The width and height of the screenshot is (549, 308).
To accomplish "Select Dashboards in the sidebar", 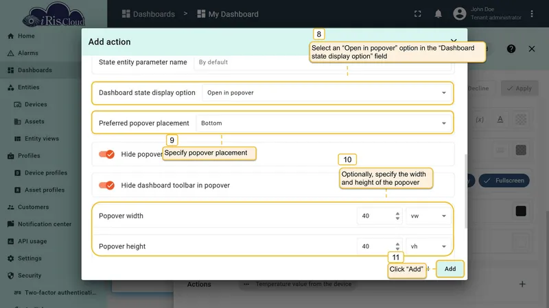I will (x=35, y=70).
